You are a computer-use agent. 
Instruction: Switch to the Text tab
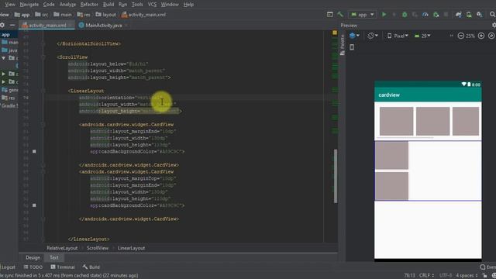coord(54,257)
